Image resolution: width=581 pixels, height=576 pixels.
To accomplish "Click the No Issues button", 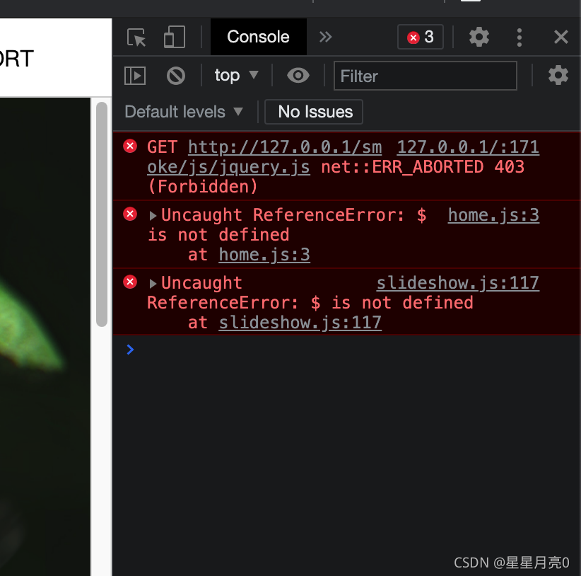I will (x=313, y=112).
